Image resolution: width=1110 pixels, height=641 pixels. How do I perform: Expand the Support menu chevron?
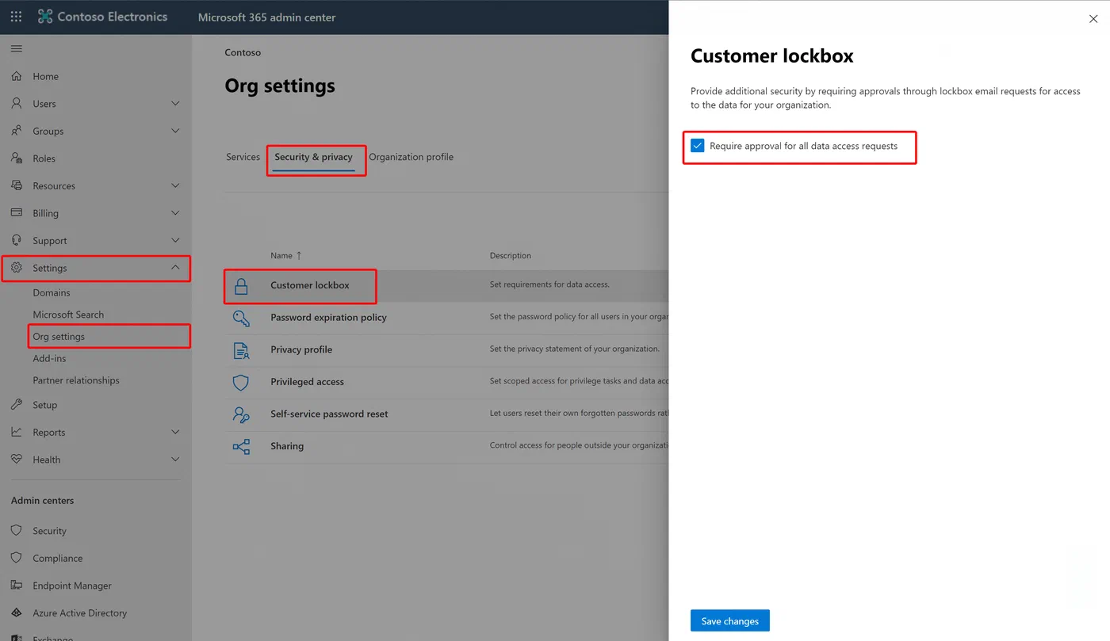point(175,241)
